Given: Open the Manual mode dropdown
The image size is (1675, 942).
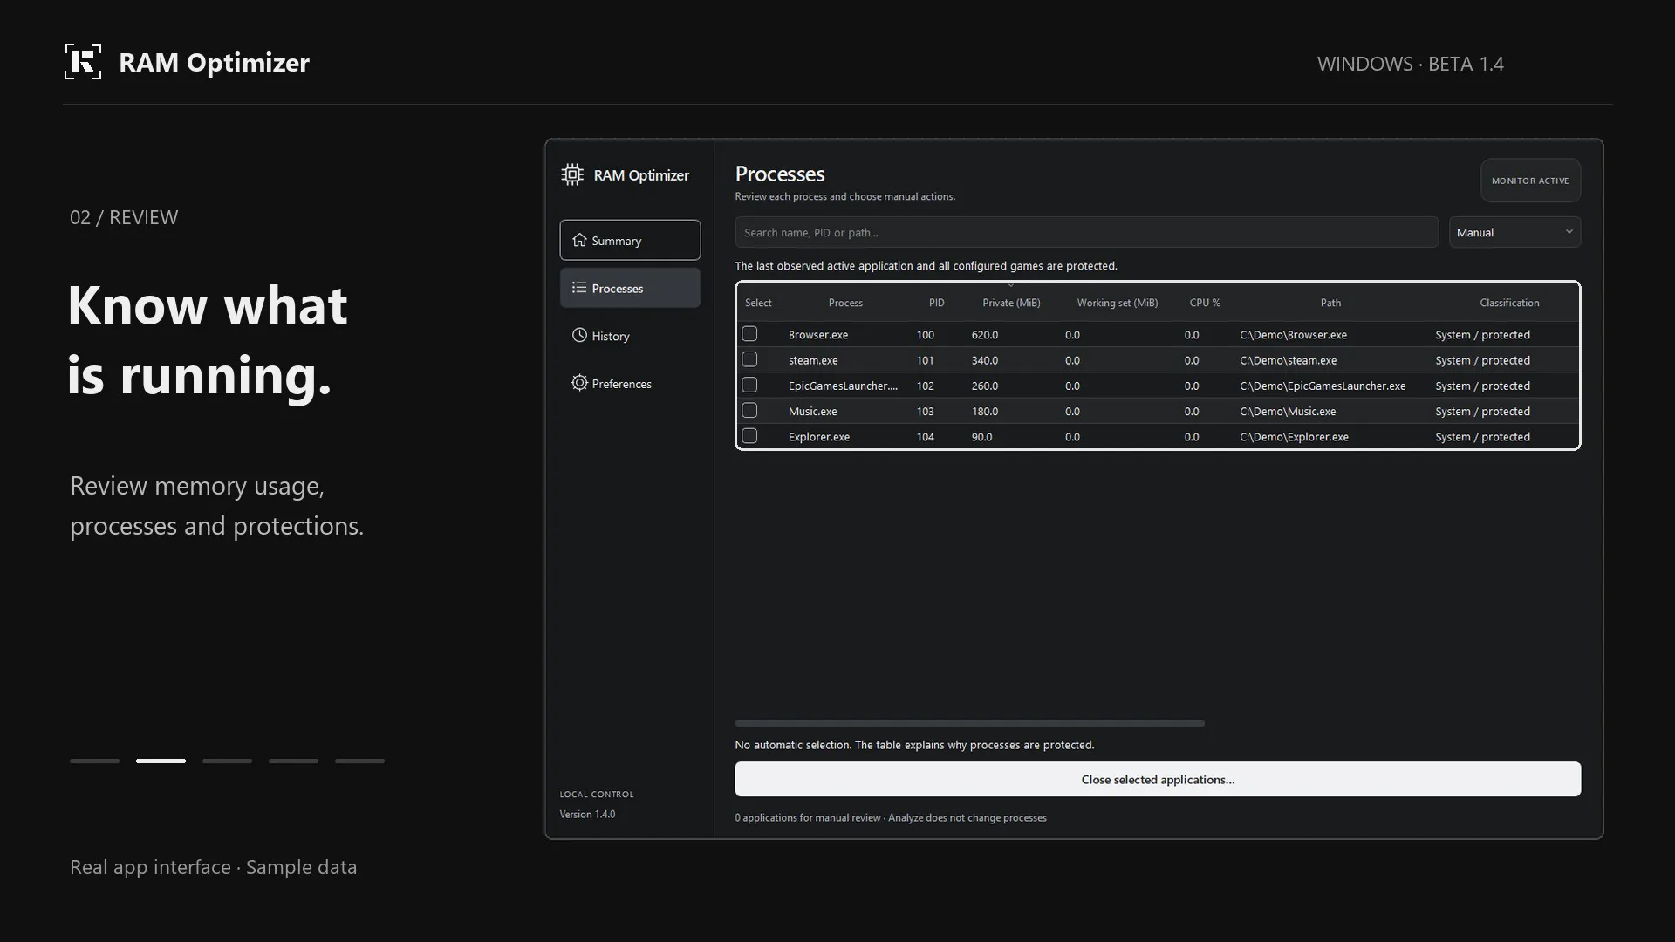Looking at the screenshot, I should click(x=1514, y=232).
